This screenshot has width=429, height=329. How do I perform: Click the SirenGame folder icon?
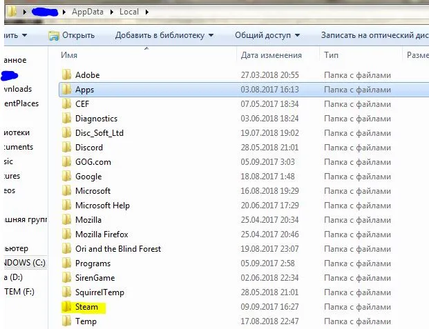coord(66,278)
